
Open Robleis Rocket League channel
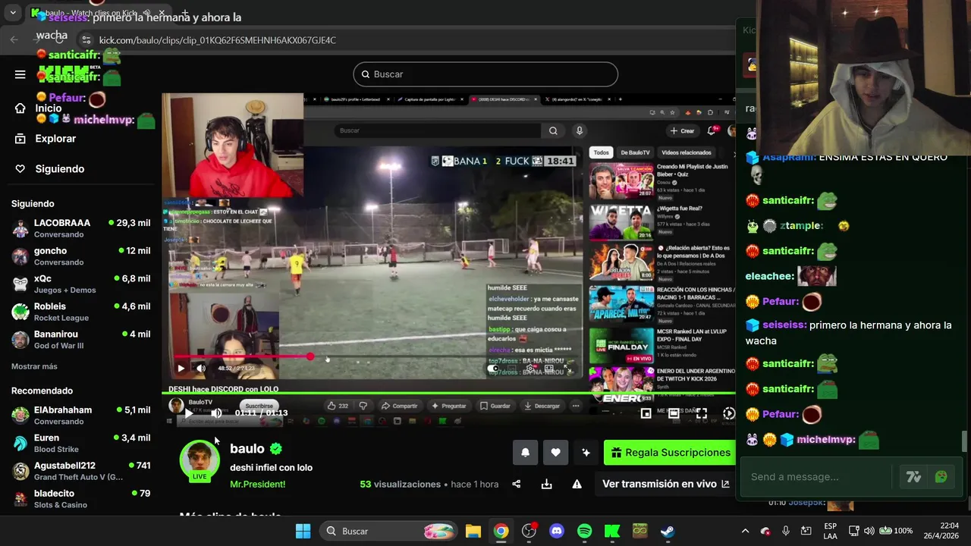coord(80,312)
